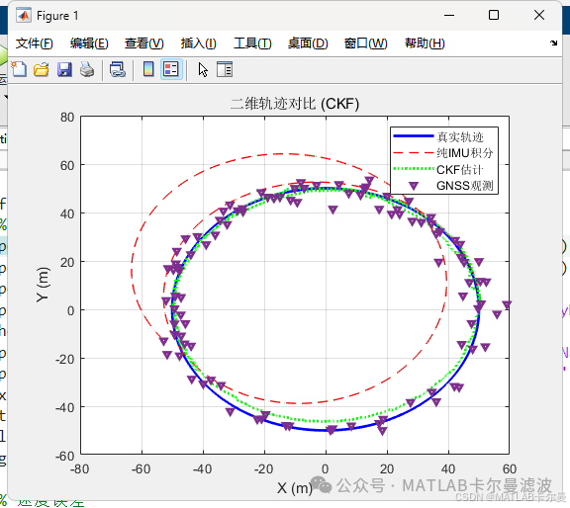Open the 帮助(H) menu
This screenshot has height=508, width=570.
click(425, 43)
